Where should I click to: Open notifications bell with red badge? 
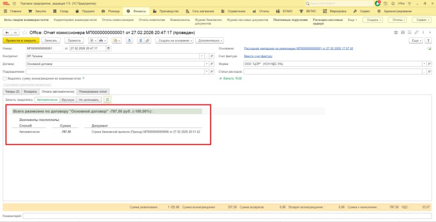tap(377, 3)
